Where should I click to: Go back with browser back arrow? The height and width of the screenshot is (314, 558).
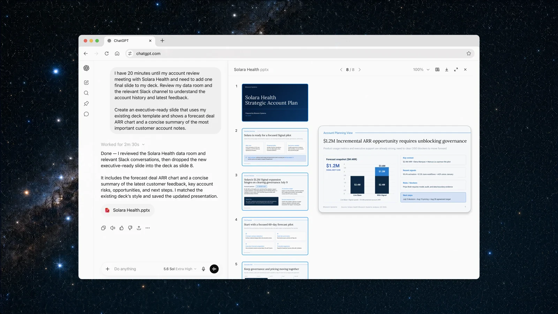click(x=86, y=53)
